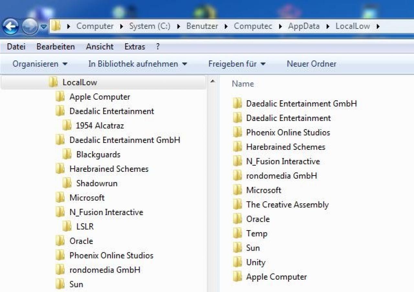414x292 pixels.
Task: Expand breadcrumb arrow after AppData
Action: pyautogui.click(x=328, y=27)
